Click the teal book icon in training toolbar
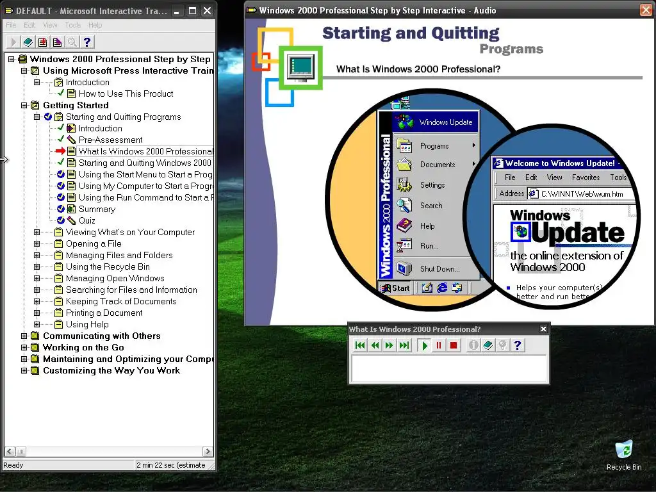Image resolution: width=656 pixels, height=492 pixels. (28, 42)
